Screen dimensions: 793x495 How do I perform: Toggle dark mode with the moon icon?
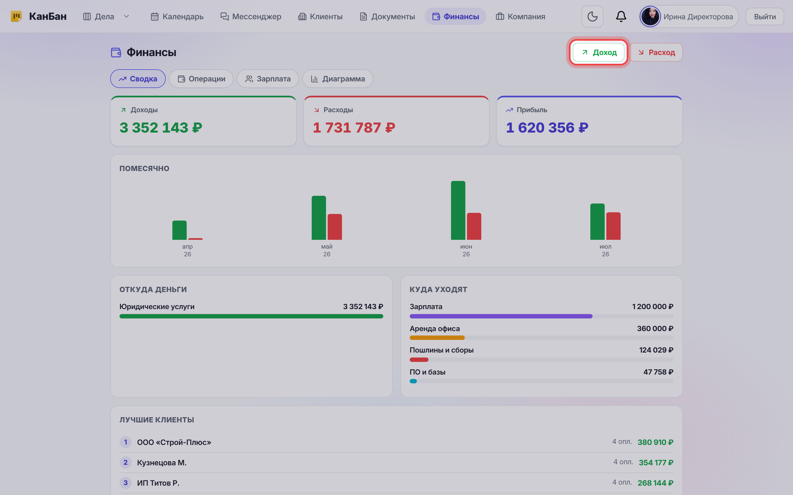click(x=592, y=16)
